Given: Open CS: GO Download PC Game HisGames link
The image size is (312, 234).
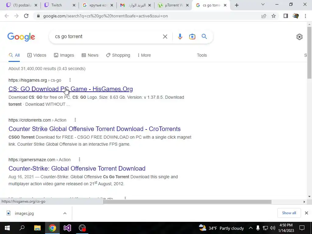Looking at the screenshot, I should click(71, 89).
